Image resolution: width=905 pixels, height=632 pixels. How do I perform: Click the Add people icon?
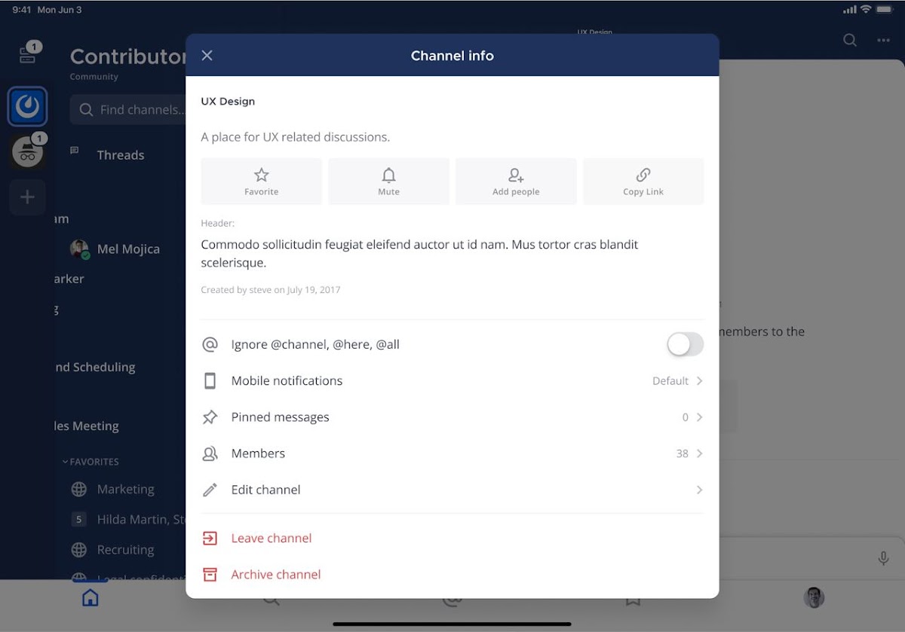pyautogui.click(x=516, y=176)
